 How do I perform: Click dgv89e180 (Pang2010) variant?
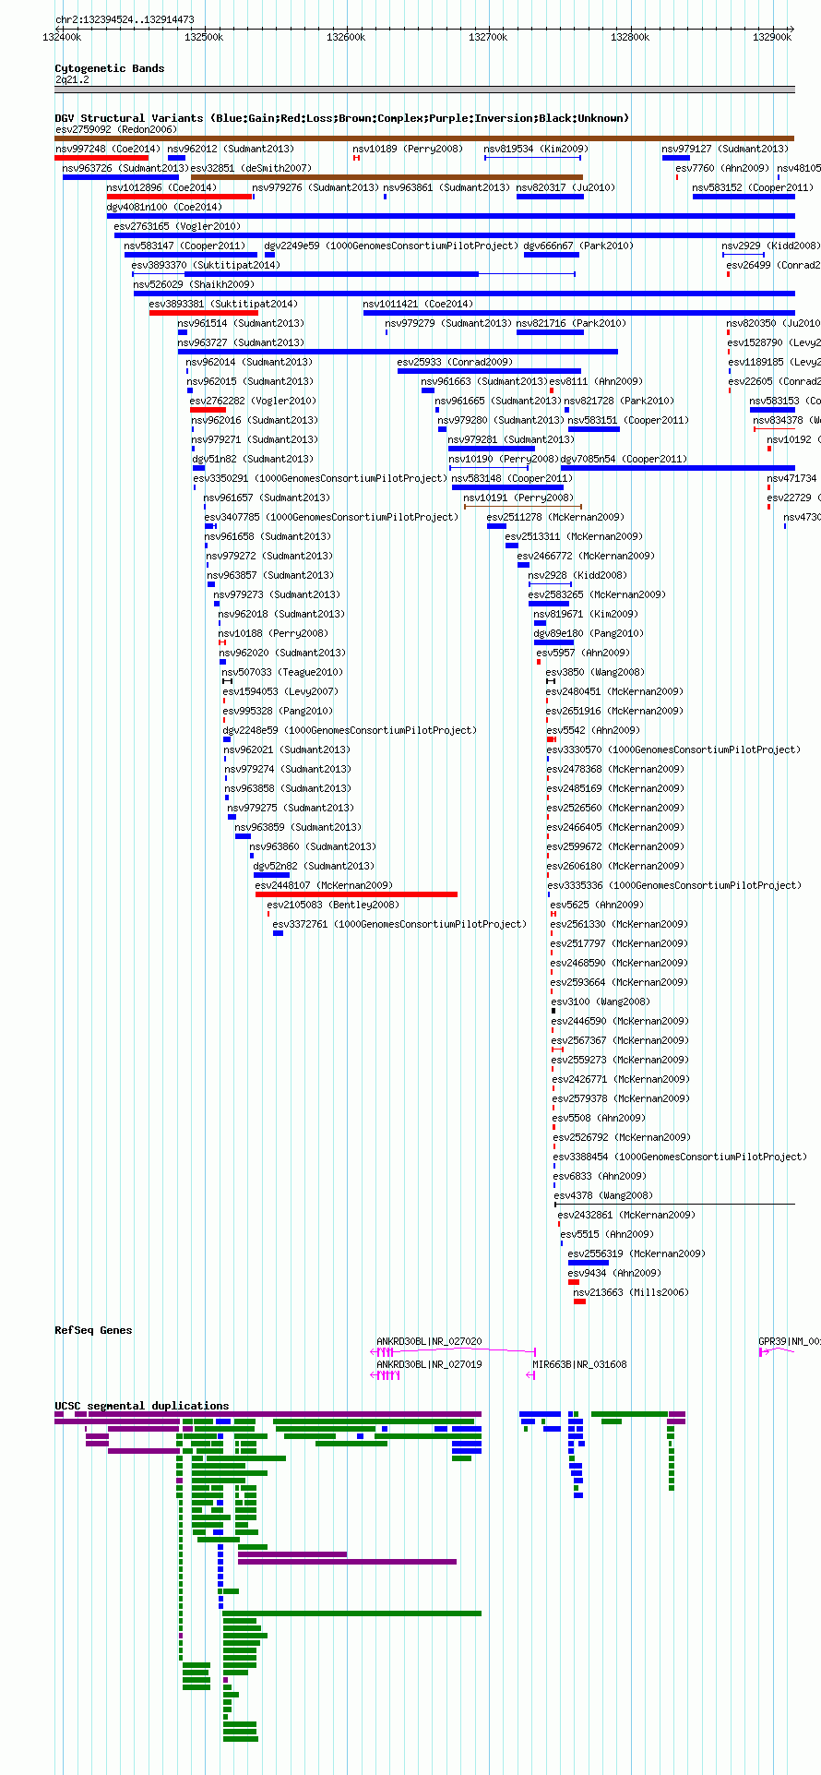point(553,642)
